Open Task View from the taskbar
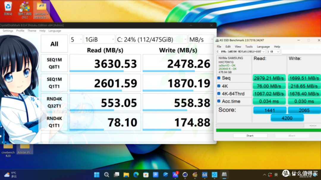Viewport: 321px width, 180px height. (x=117, y=175)
